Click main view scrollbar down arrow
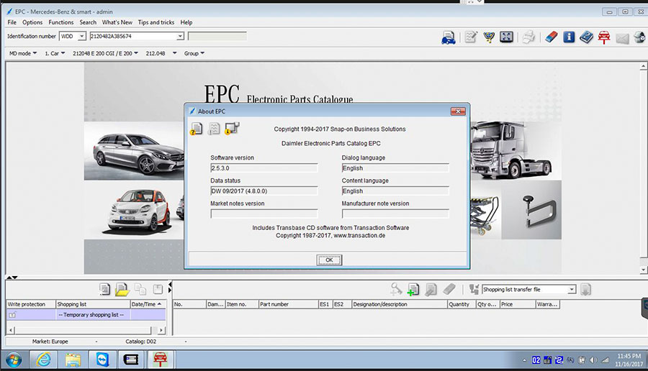648x371 pixels. 644,270
